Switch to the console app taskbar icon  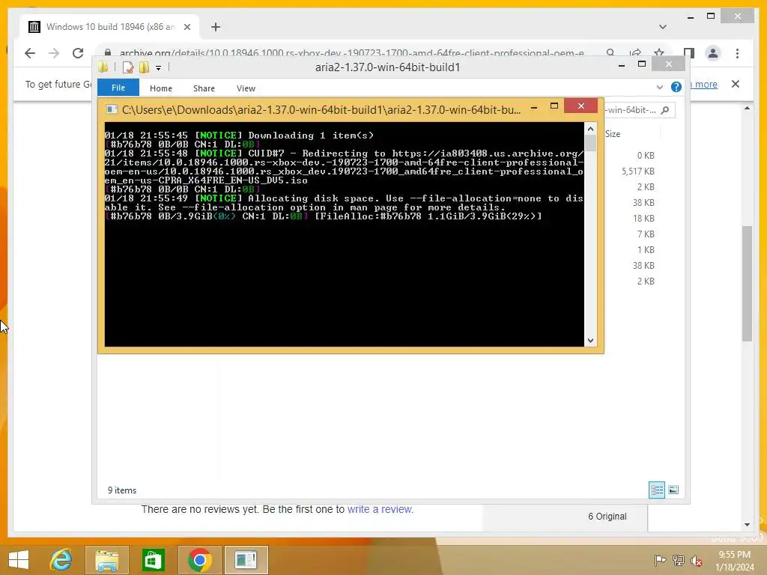246,560
